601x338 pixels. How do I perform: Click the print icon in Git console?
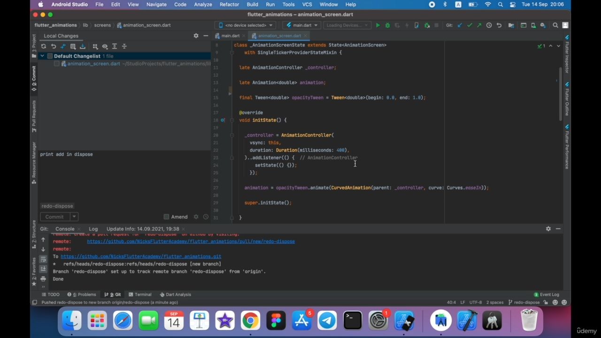[x=43, y=278]
